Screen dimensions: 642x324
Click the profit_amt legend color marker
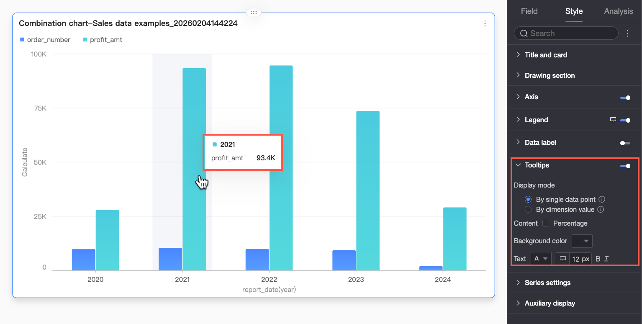pyautogui.click(x=85, y=40)
